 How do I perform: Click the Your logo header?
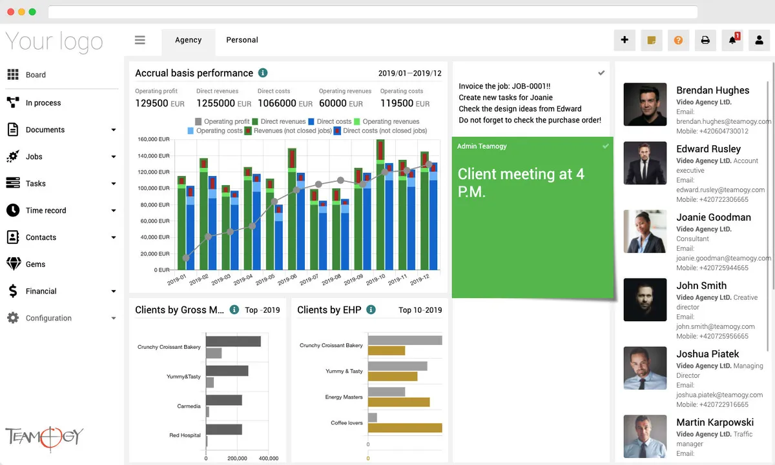coord(54,42)
